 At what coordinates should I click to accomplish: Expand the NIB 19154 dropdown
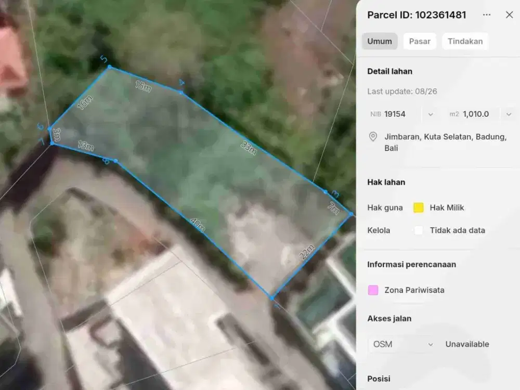pyautogui.click(x=431, y=114)
